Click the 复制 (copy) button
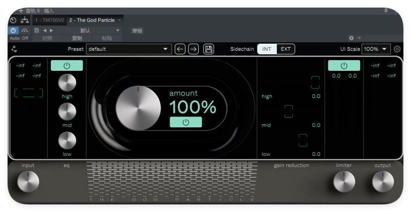The width and height of the screenshot is (411, 212). pyautogui.click(x=77, y=38)
